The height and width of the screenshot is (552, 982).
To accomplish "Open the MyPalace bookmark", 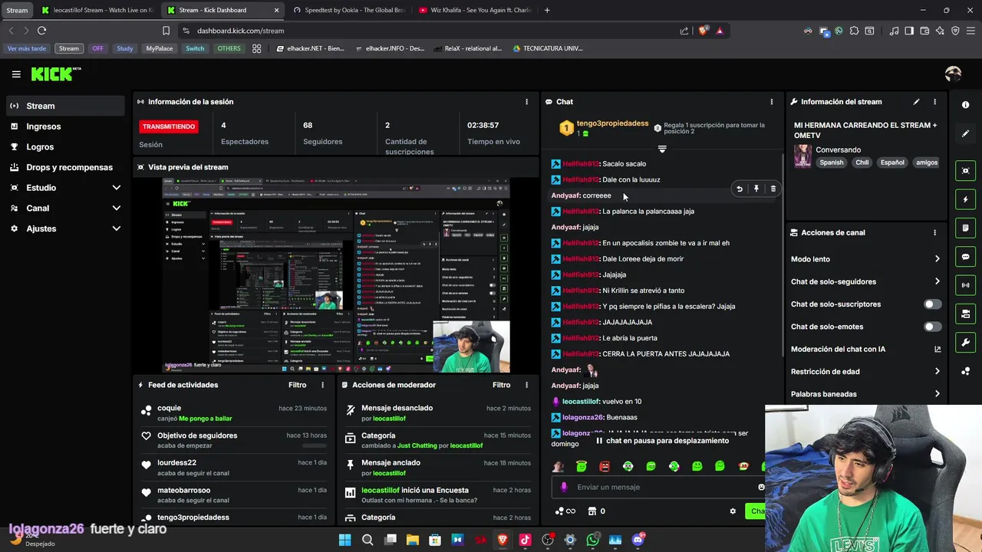I will coord(160,48).
